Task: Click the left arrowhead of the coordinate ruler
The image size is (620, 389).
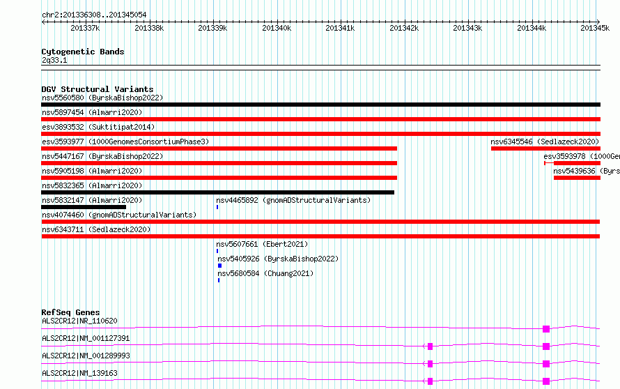Action: click(x=43, y=22)
